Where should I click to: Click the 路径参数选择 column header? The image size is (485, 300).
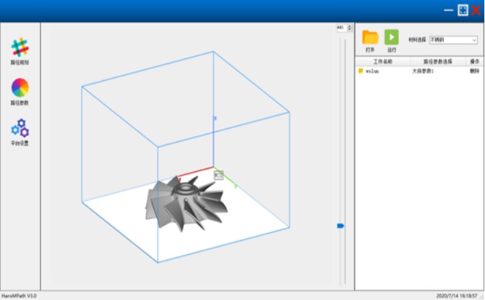[x=438, y=62]
